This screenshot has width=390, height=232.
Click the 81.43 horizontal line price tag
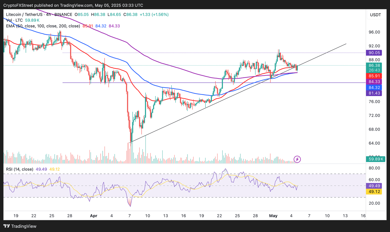[374, 93]
